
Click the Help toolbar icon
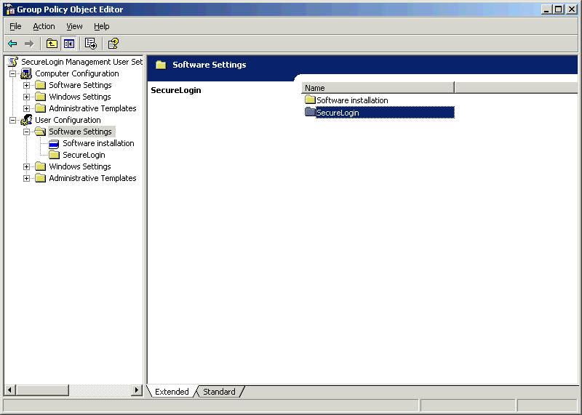(x=113, y=44)
